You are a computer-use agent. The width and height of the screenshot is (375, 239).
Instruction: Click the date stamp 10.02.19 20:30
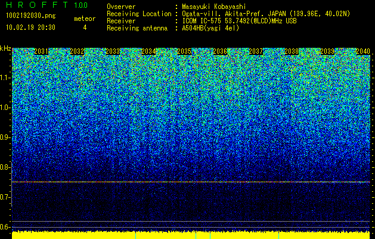pyautogui.click(x=30, y=27)
